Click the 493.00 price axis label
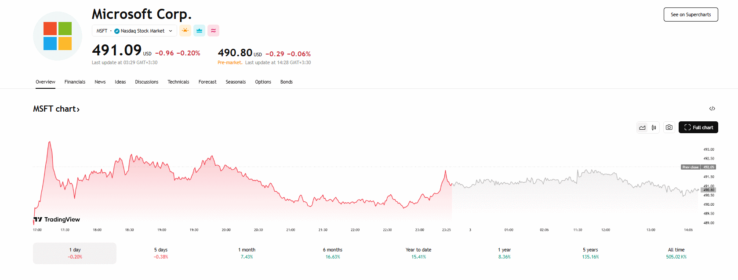 [709, 149]
